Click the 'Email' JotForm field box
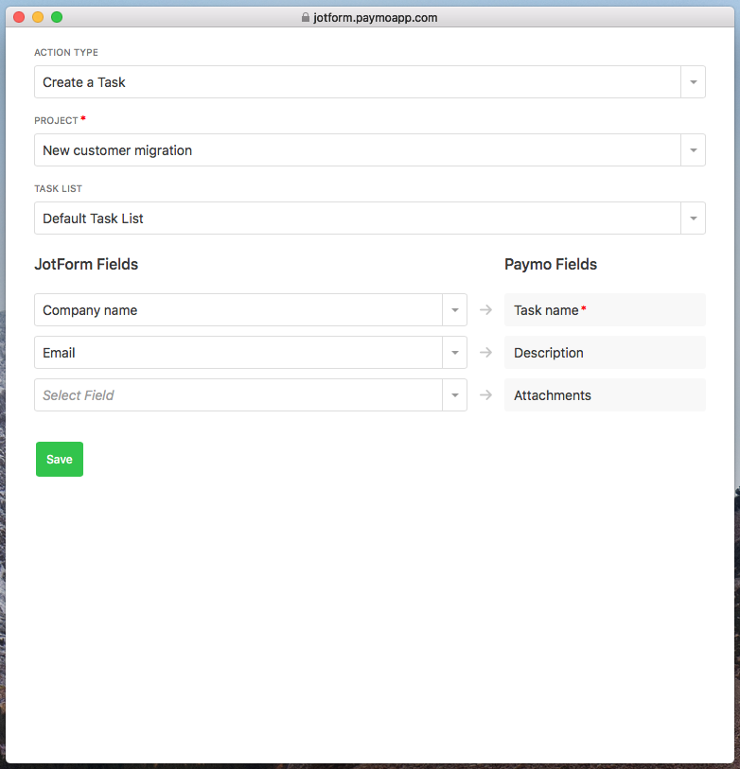This screenshot has width=740, height=769. pos(238,353)
